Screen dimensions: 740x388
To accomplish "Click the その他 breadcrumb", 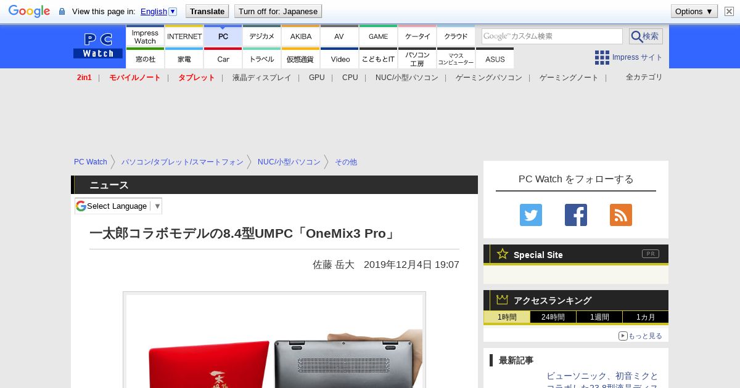I will tap(346, 162).
